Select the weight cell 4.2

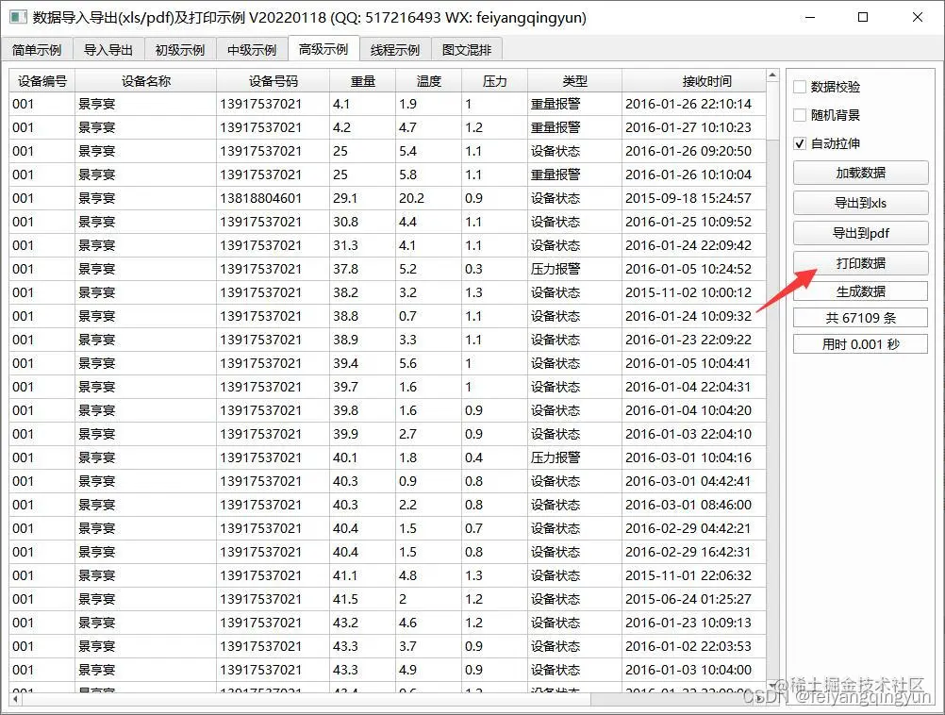click(x=363, y=127)
